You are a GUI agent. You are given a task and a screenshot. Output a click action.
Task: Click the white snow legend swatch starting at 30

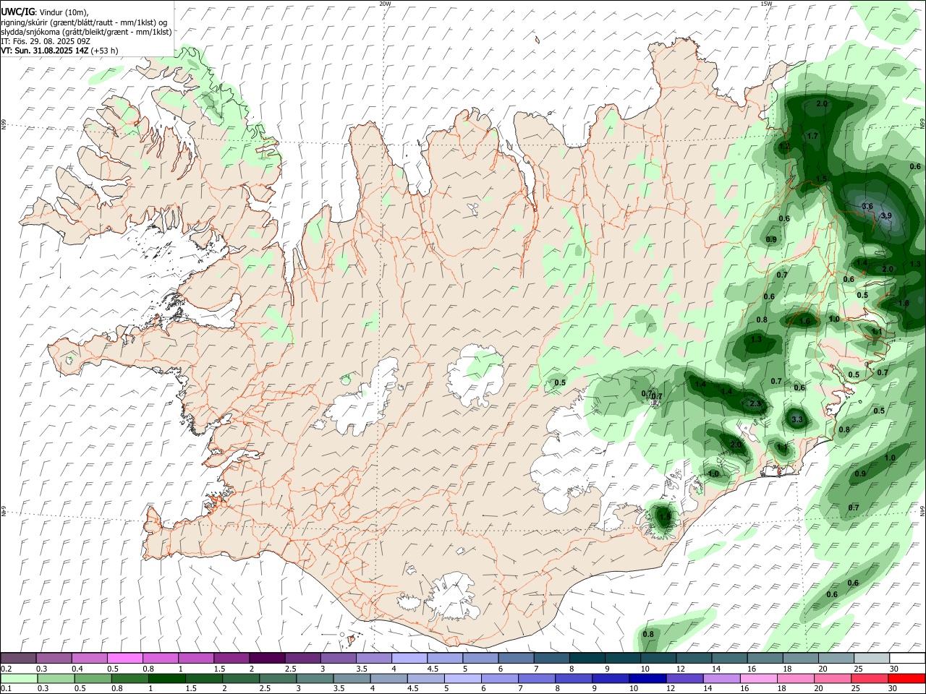coord(907,659)
